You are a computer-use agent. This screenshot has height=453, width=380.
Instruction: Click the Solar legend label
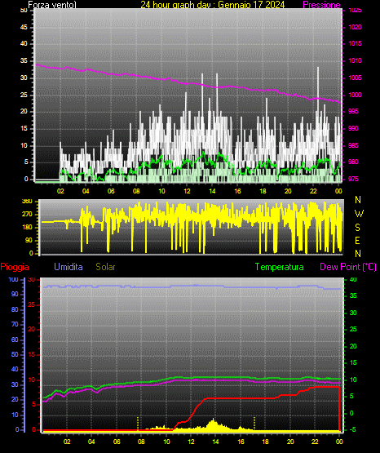pyautogui.click(x=105, y=267)
